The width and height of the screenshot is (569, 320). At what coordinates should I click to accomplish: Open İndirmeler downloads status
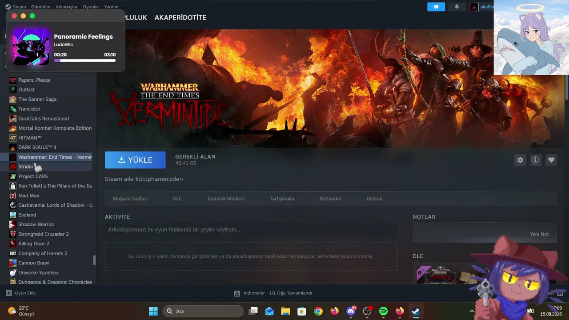point(278,293)
